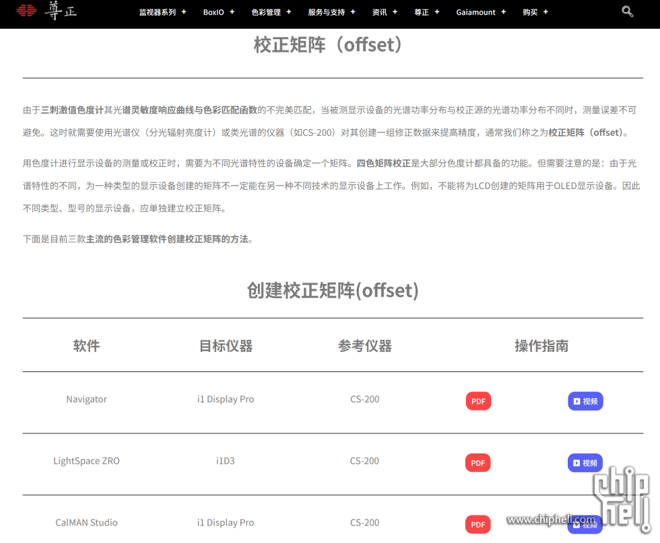Open PDF guide for Navigator

pyautogui.click(x=478, y=401)
